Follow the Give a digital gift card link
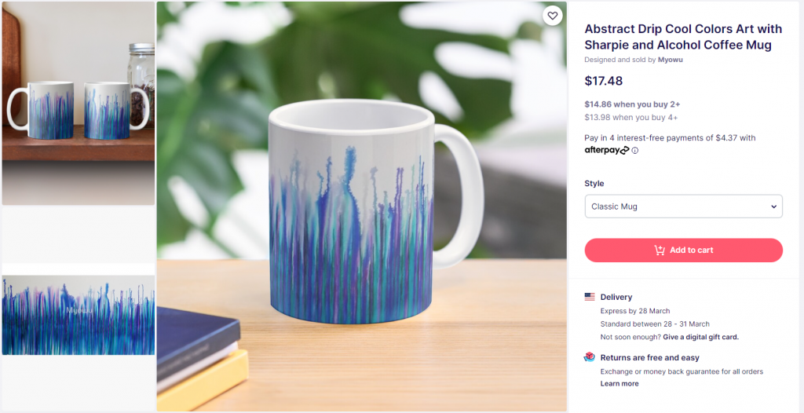The image size is (804, 413). [x=700, y=337]
